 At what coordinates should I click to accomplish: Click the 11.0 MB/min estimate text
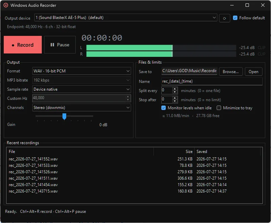[x=176, y=116]
